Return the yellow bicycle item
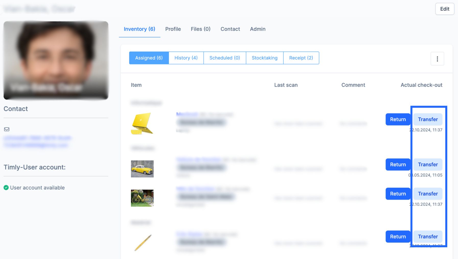The image size is (458, 259). click(x=398, y=194)
